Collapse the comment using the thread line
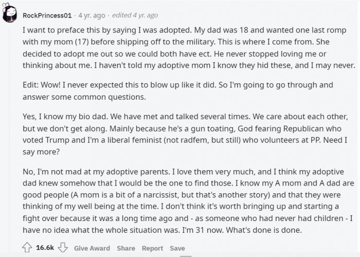 (x=9, y=138)
